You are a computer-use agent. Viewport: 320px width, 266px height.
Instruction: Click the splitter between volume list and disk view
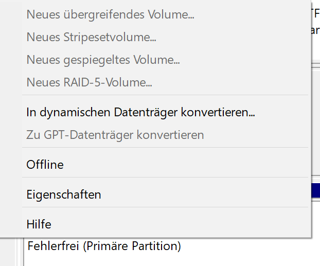pyautogui.click(x=316, y=65)
